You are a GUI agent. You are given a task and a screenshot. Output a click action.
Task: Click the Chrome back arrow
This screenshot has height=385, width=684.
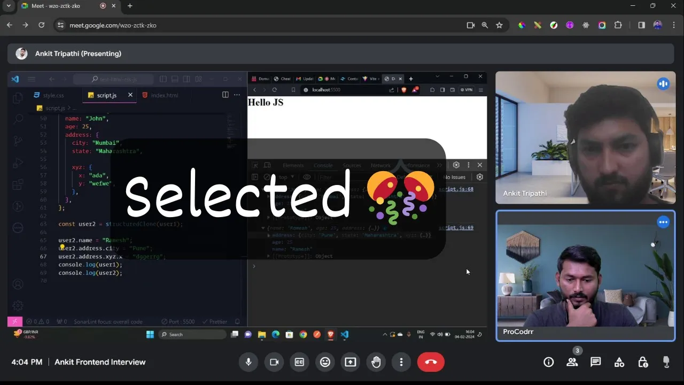(x=9, y=25)
